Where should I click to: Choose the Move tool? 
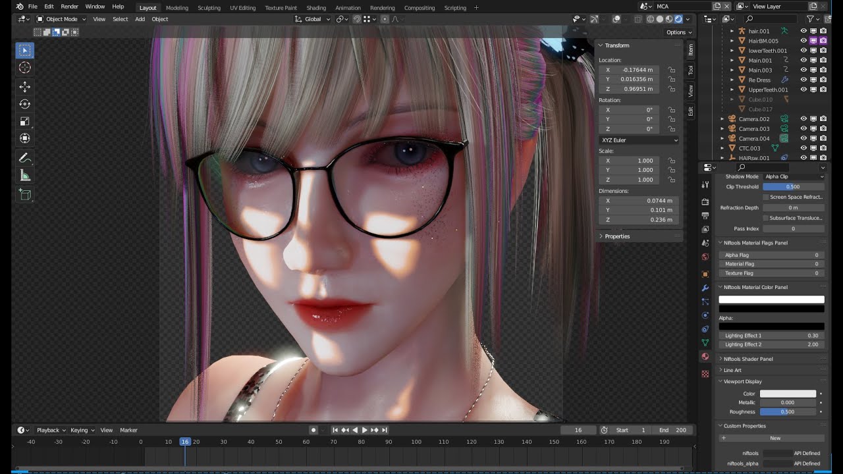pyautogui.click(x=25, y=87)
